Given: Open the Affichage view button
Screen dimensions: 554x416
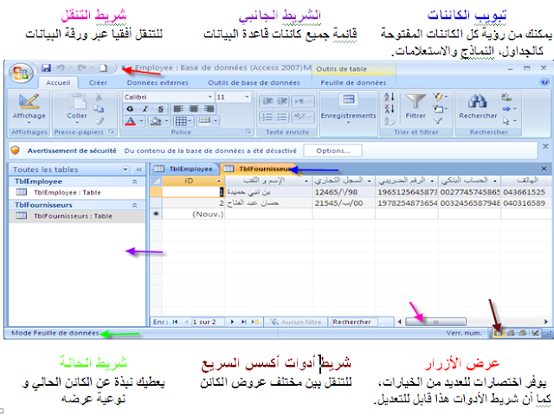Looking at the screenshot, I should [29, 109].
